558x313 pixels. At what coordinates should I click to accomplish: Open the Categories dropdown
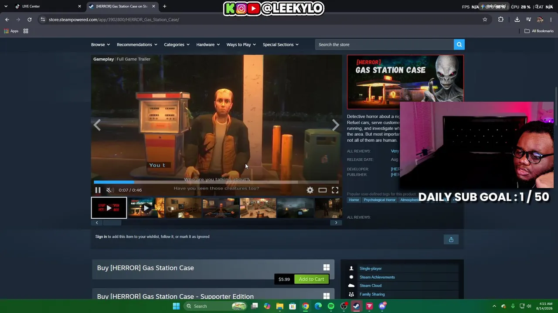point(177,44)
